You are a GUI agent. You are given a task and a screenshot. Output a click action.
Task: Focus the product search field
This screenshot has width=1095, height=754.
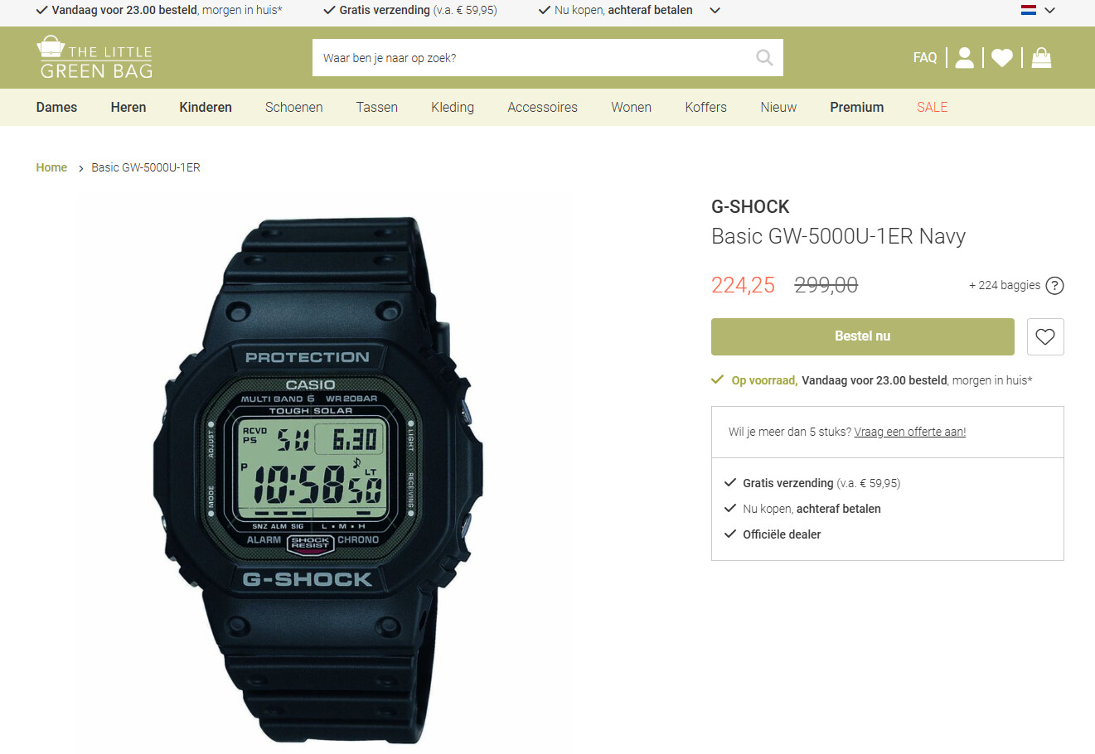(x=531, y=57)
